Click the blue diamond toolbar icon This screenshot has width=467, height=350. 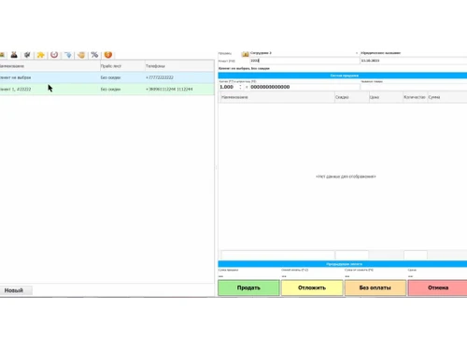(68, 55)
